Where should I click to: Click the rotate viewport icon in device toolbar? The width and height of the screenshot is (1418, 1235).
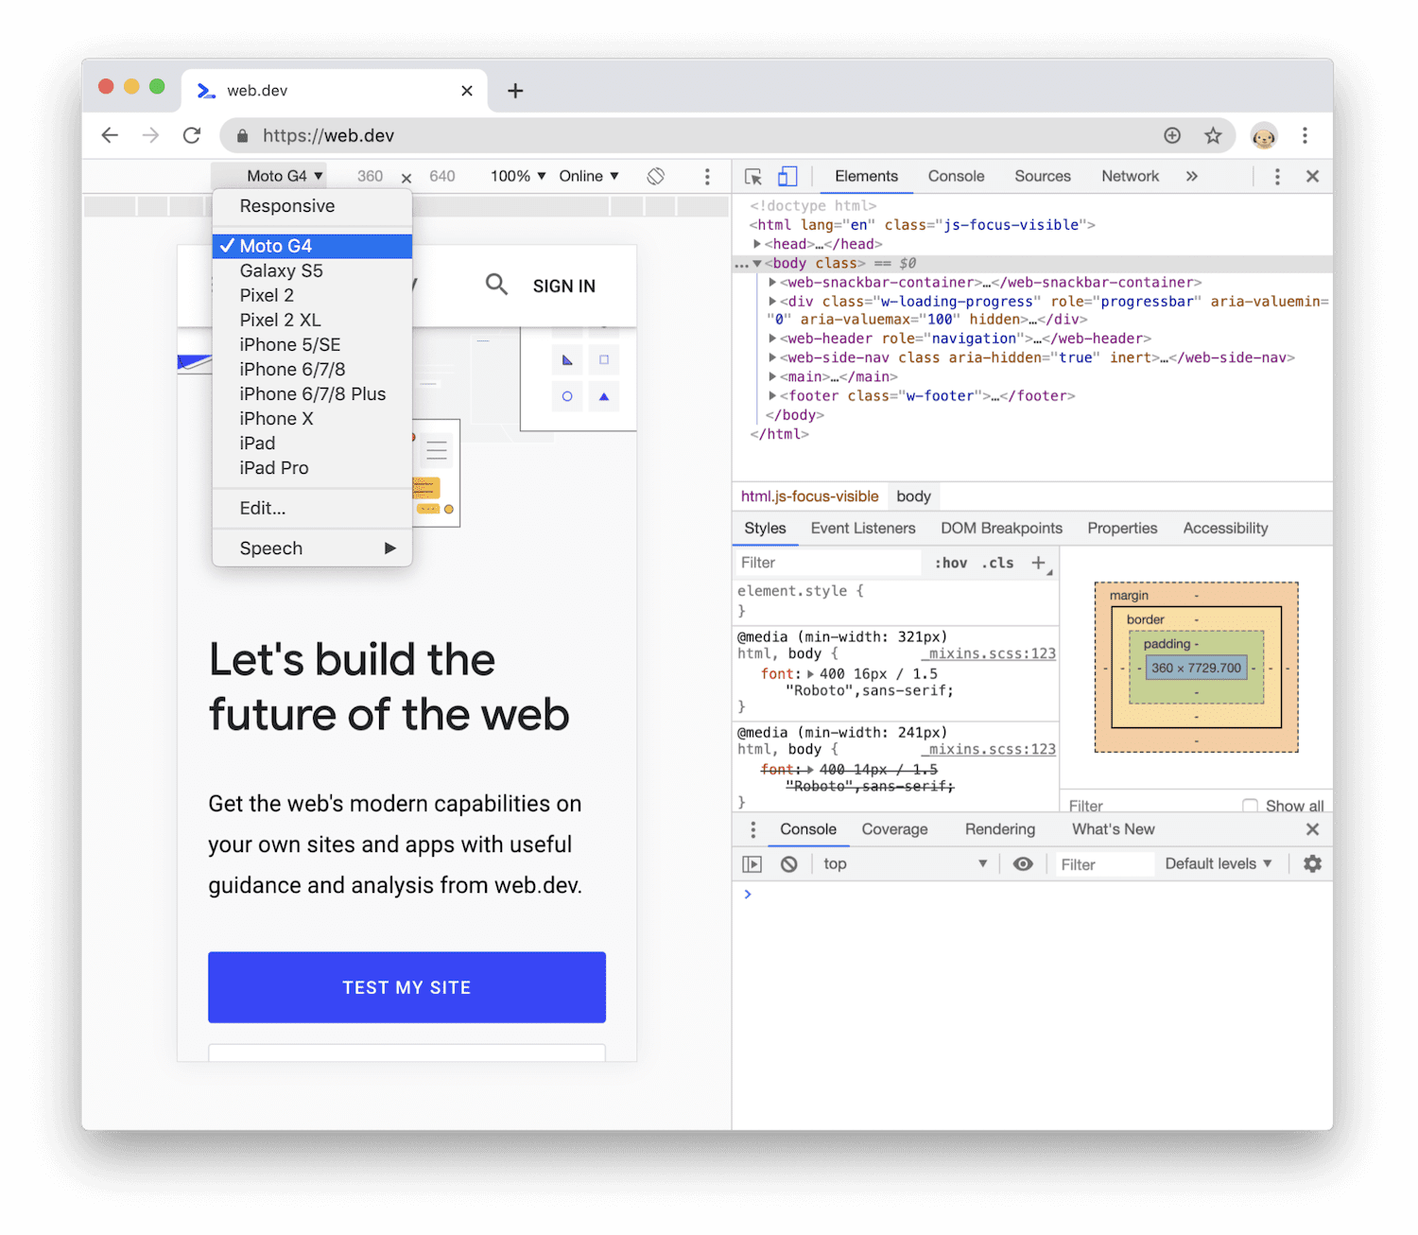coord(656,176)
